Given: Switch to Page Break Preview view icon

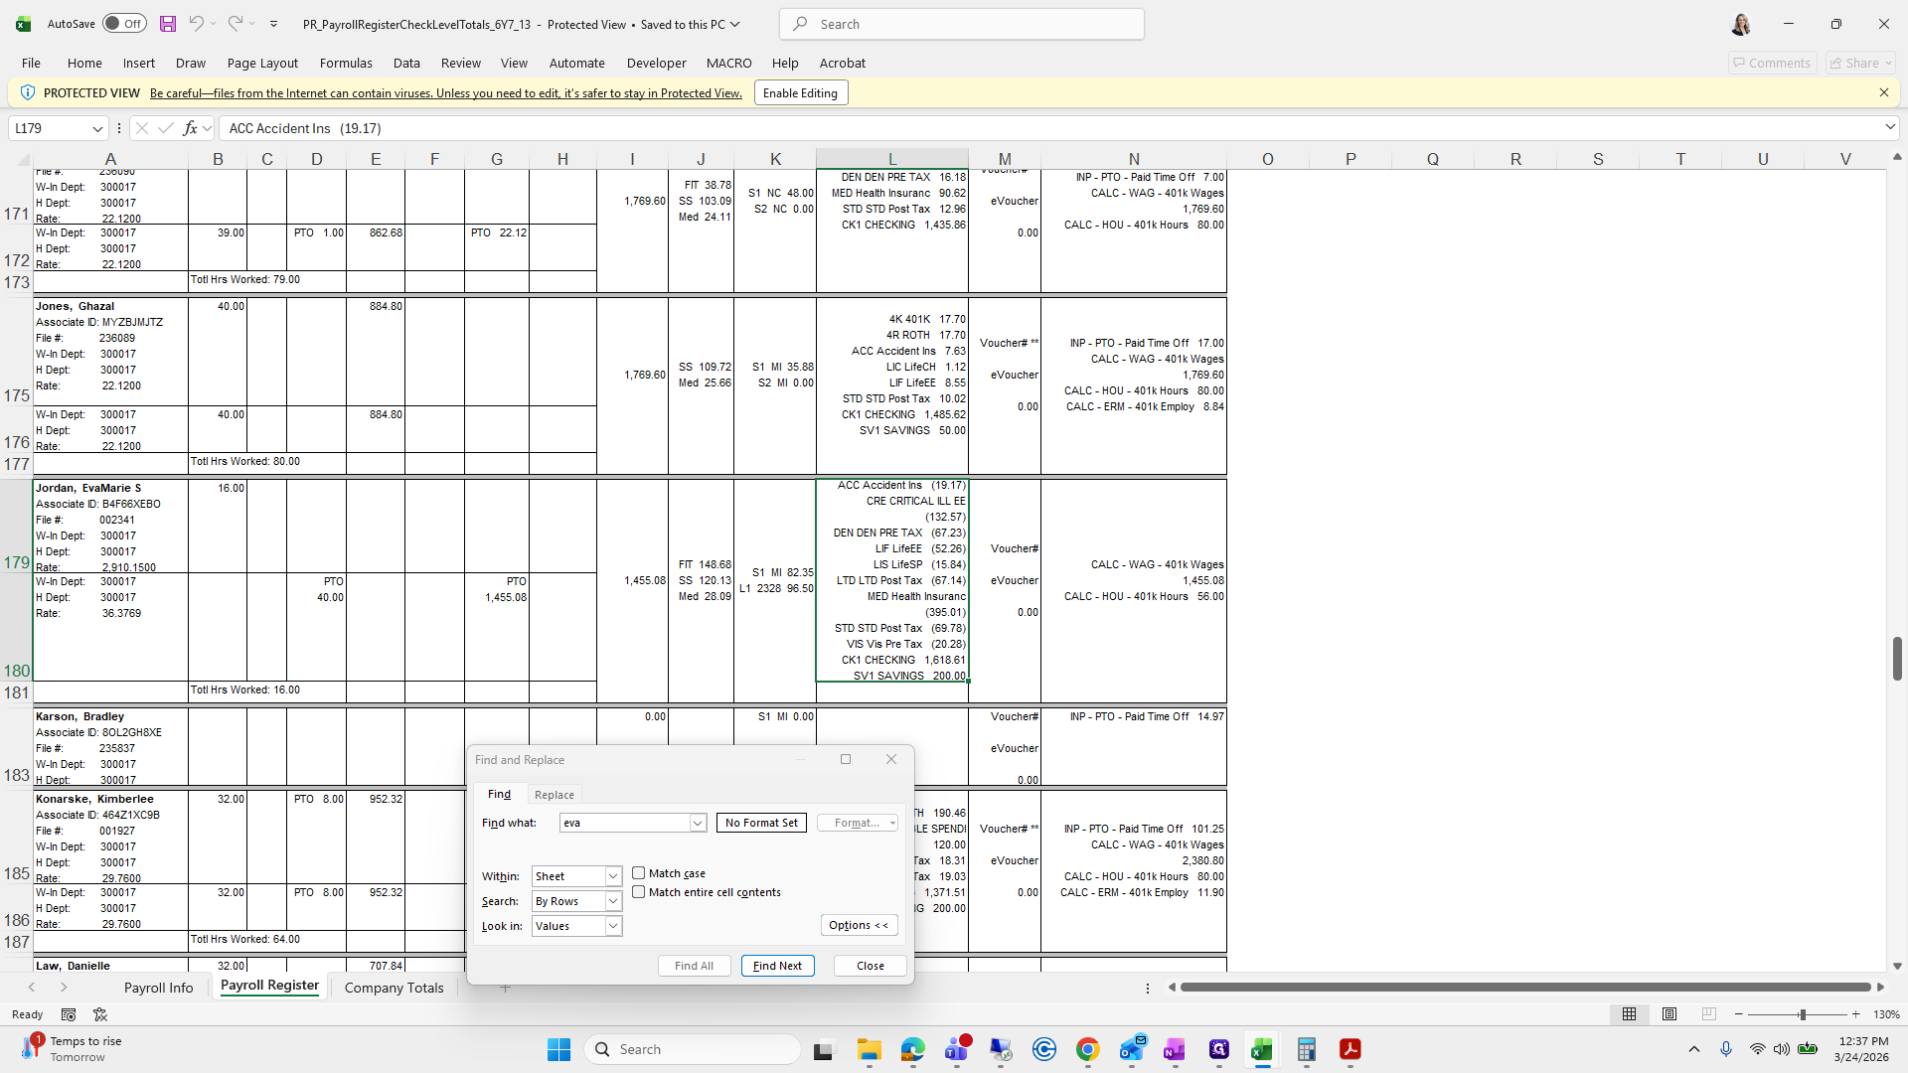Looking at the screenshot, I should coord(1708,1014).
